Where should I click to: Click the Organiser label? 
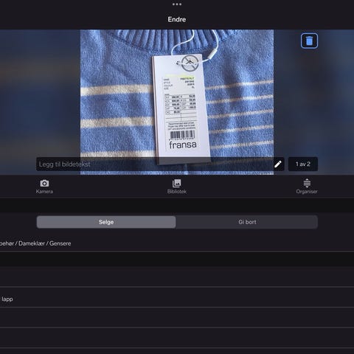[307, 192]
